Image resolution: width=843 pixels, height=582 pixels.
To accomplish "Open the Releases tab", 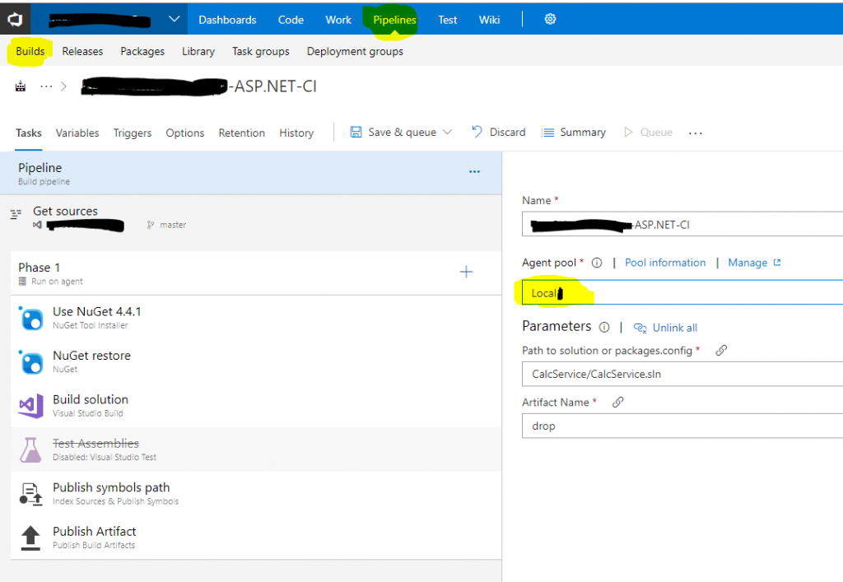I will pyautogui.click(x=82, y=51).
